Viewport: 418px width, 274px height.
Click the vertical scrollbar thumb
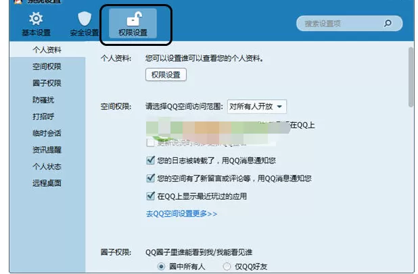411,77
